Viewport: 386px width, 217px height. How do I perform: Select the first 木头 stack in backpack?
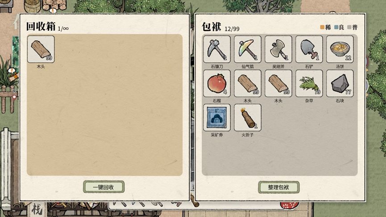248,83
